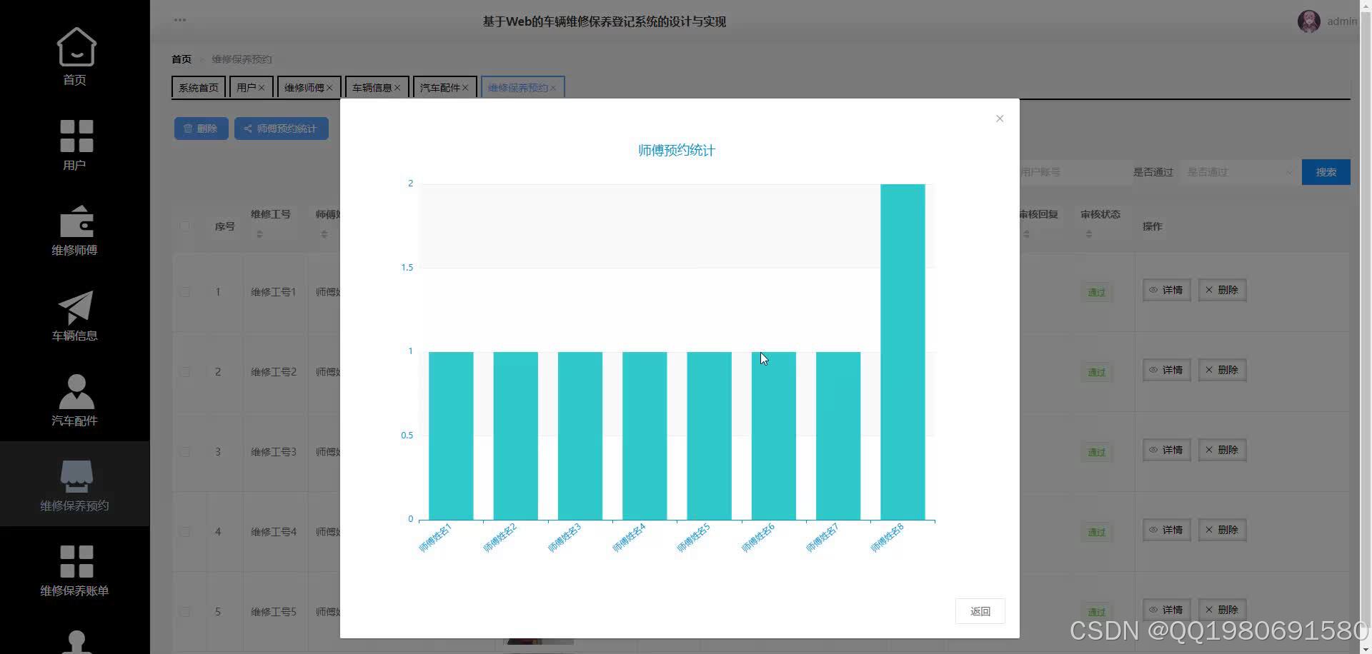
Task: Click the 师傅姓名5 axis label
Action: tap(693, 538)
